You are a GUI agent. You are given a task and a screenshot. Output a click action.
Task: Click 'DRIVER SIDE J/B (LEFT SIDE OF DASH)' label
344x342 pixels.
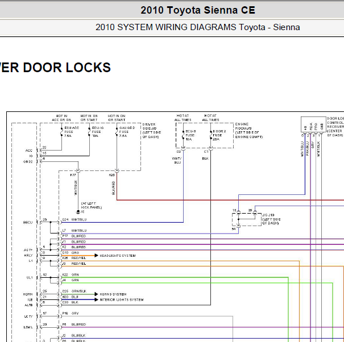152,131
